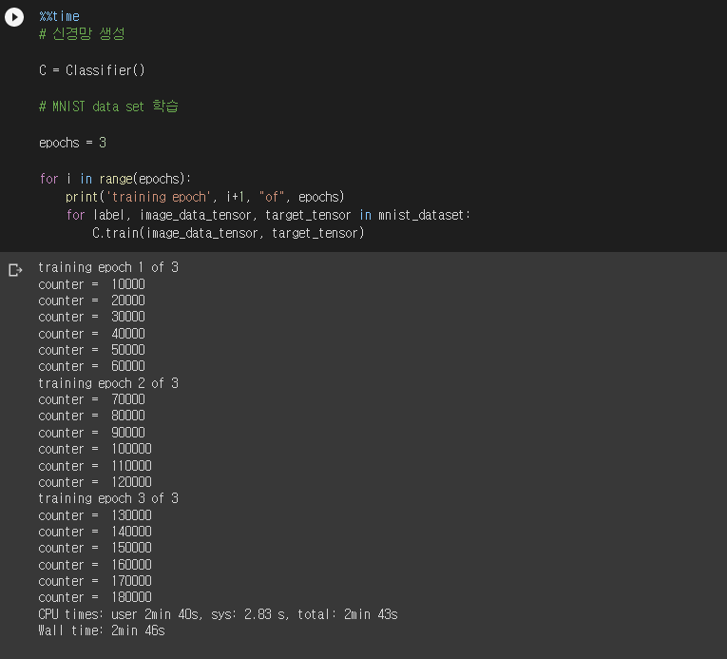Run the code cell with play button
This screenshot has width=727, height=659.
(x=14, y=17)
